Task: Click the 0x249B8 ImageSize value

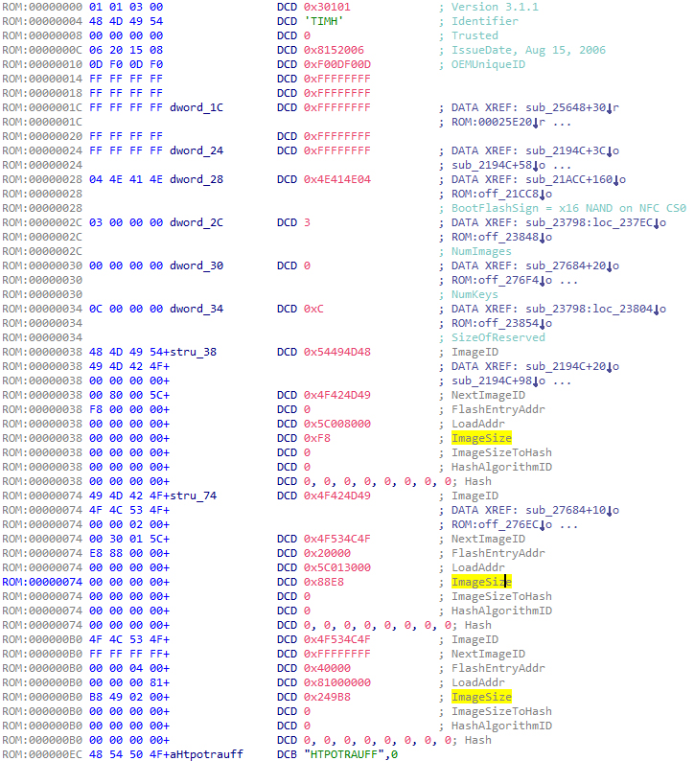Action: 327,697
